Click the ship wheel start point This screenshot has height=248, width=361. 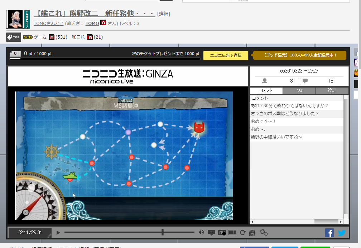[51, 152]
